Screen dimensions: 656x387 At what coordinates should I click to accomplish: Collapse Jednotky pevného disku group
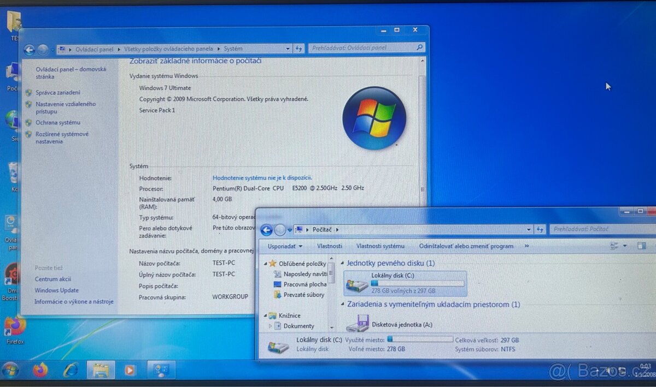coord(343,263)
